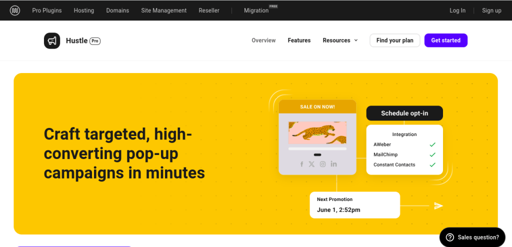Viewport: 512px width, 247px height.
Task: Open the Resources menu label
Action: 336,40
